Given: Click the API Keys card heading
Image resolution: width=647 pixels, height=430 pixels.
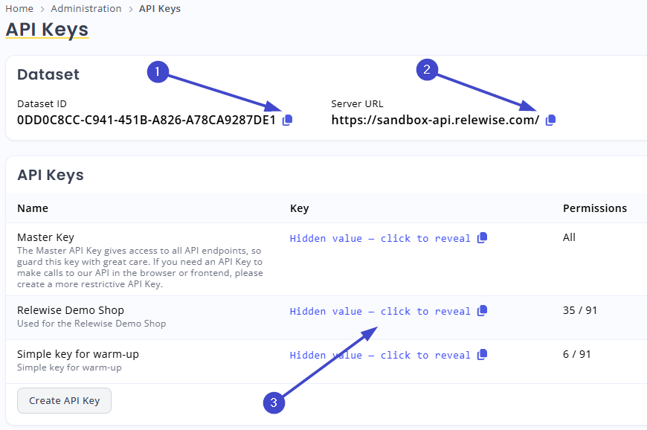Looking at the screenshot, I should click(x=51, y=175).
